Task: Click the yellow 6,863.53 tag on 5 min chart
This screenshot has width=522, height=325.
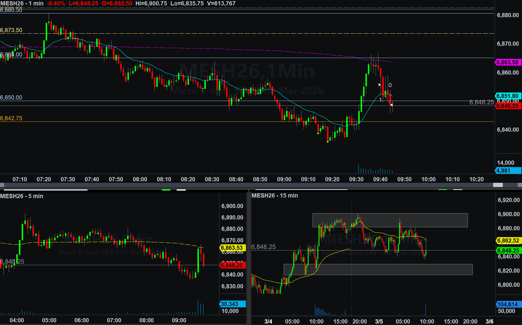Action: click(x=233, y=248)
